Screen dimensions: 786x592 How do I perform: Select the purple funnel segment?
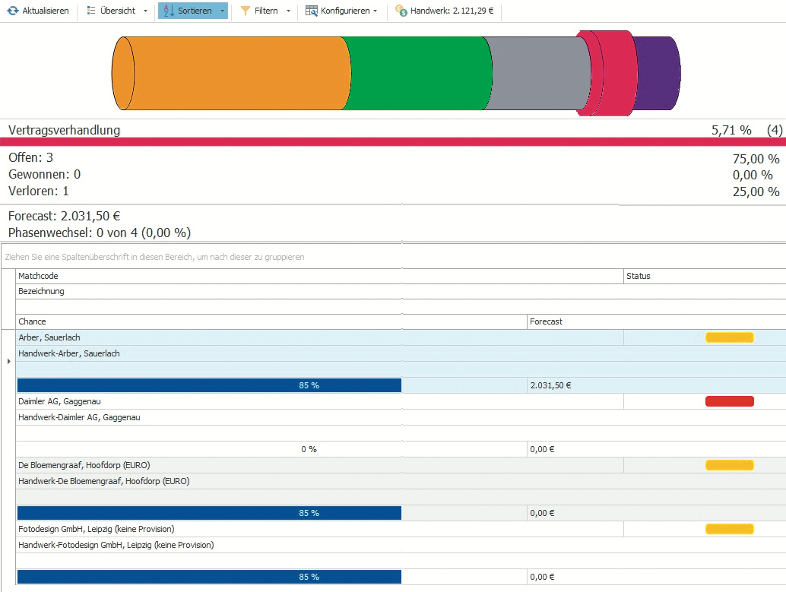click(658, 73)
